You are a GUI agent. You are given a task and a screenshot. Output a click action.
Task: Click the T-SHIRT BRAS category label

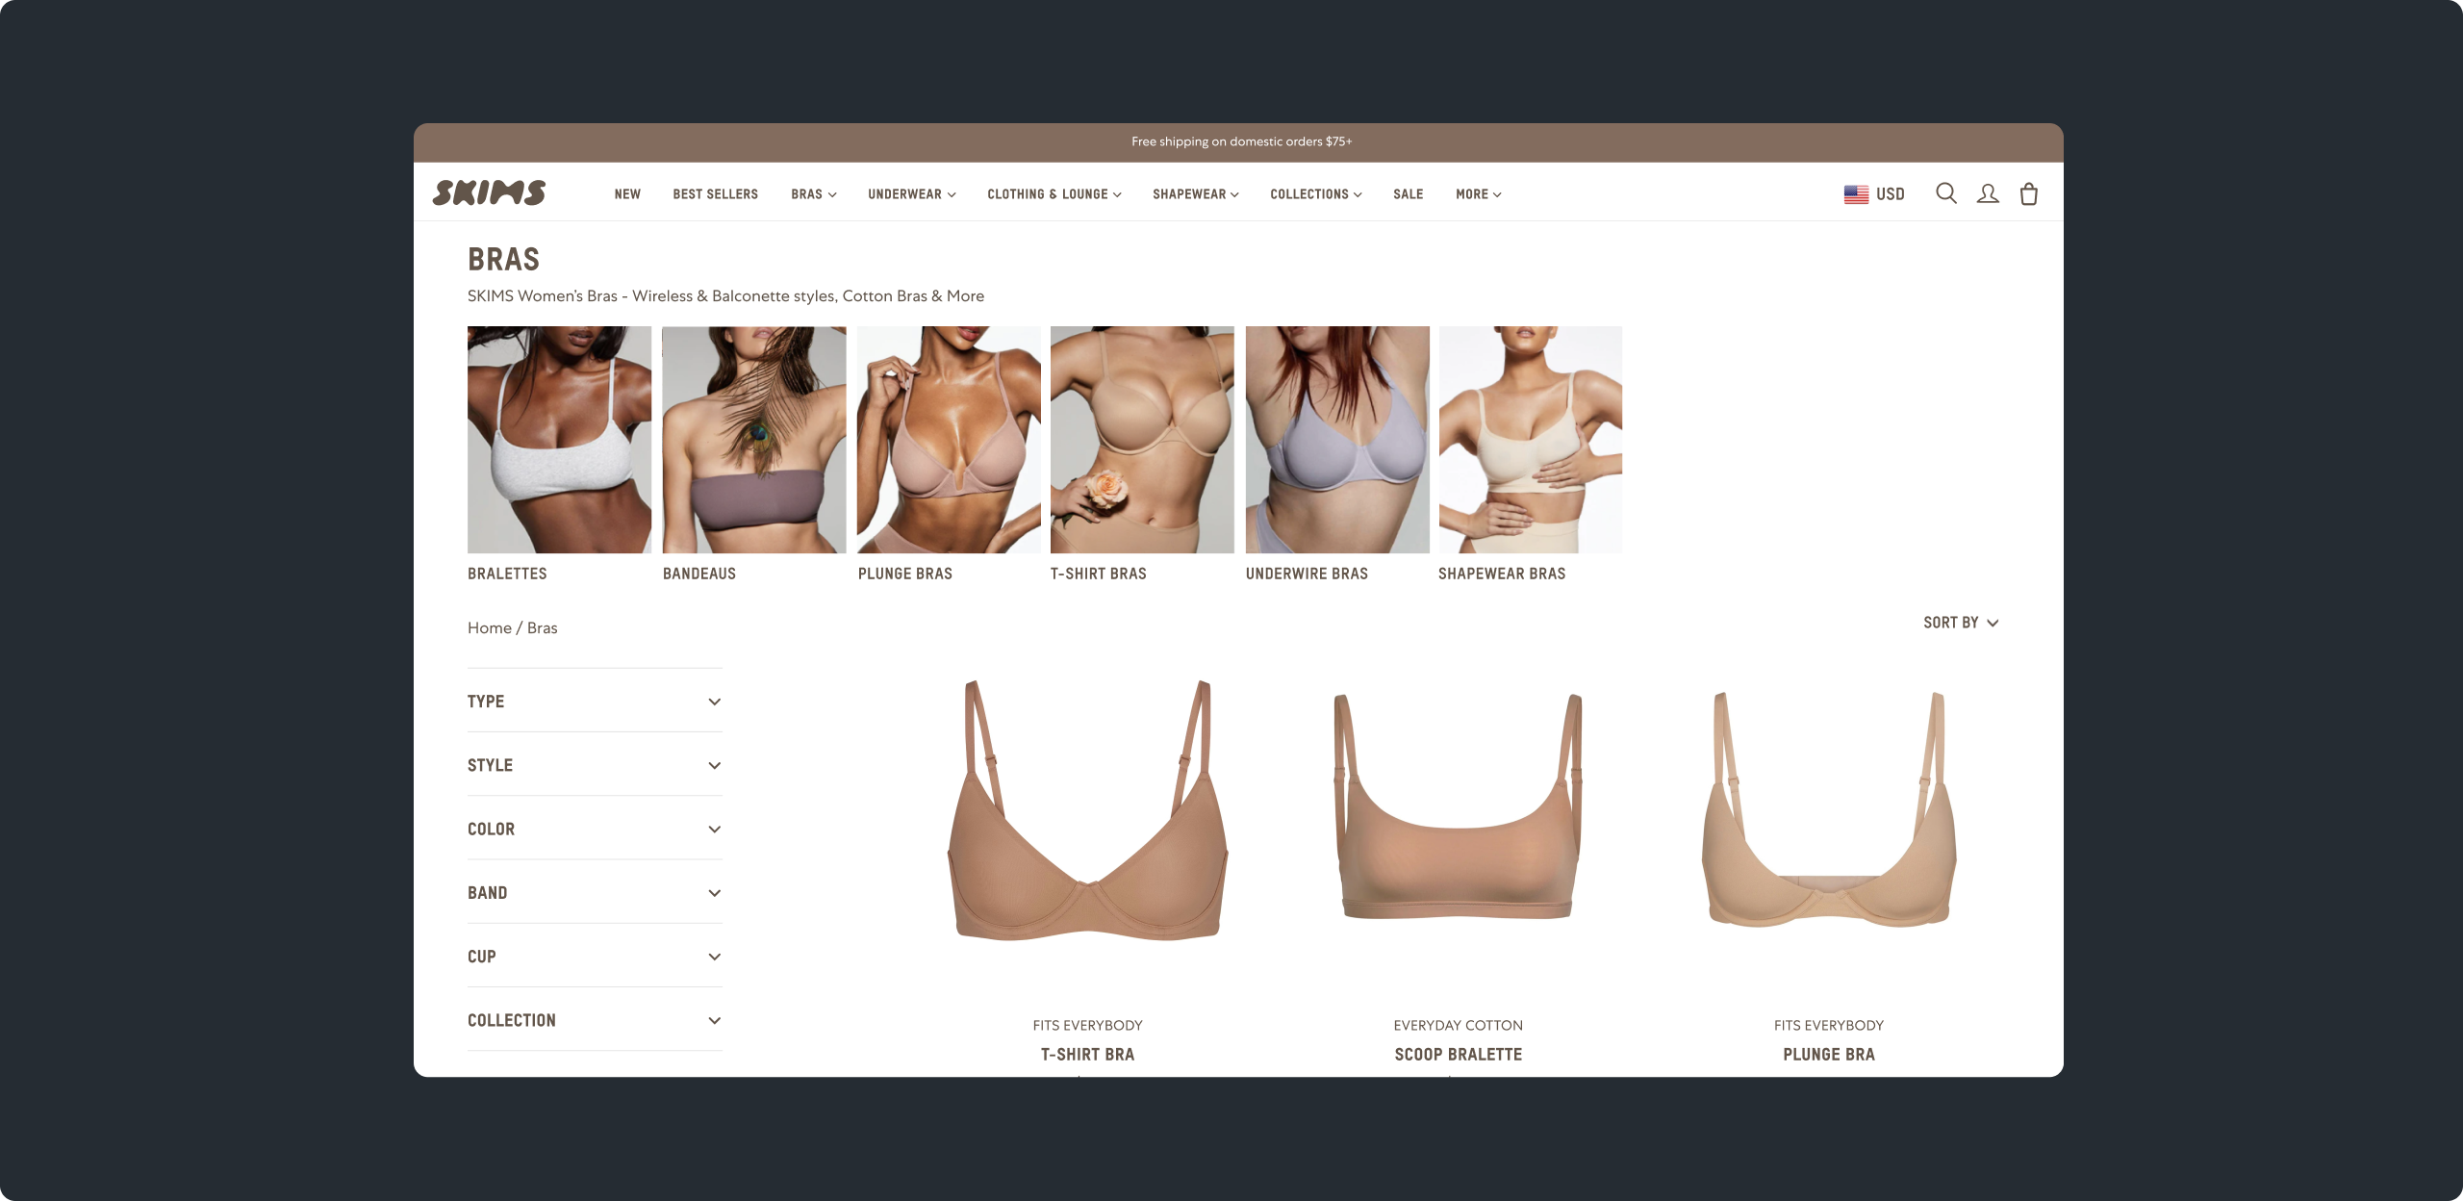coord(1099,574)
